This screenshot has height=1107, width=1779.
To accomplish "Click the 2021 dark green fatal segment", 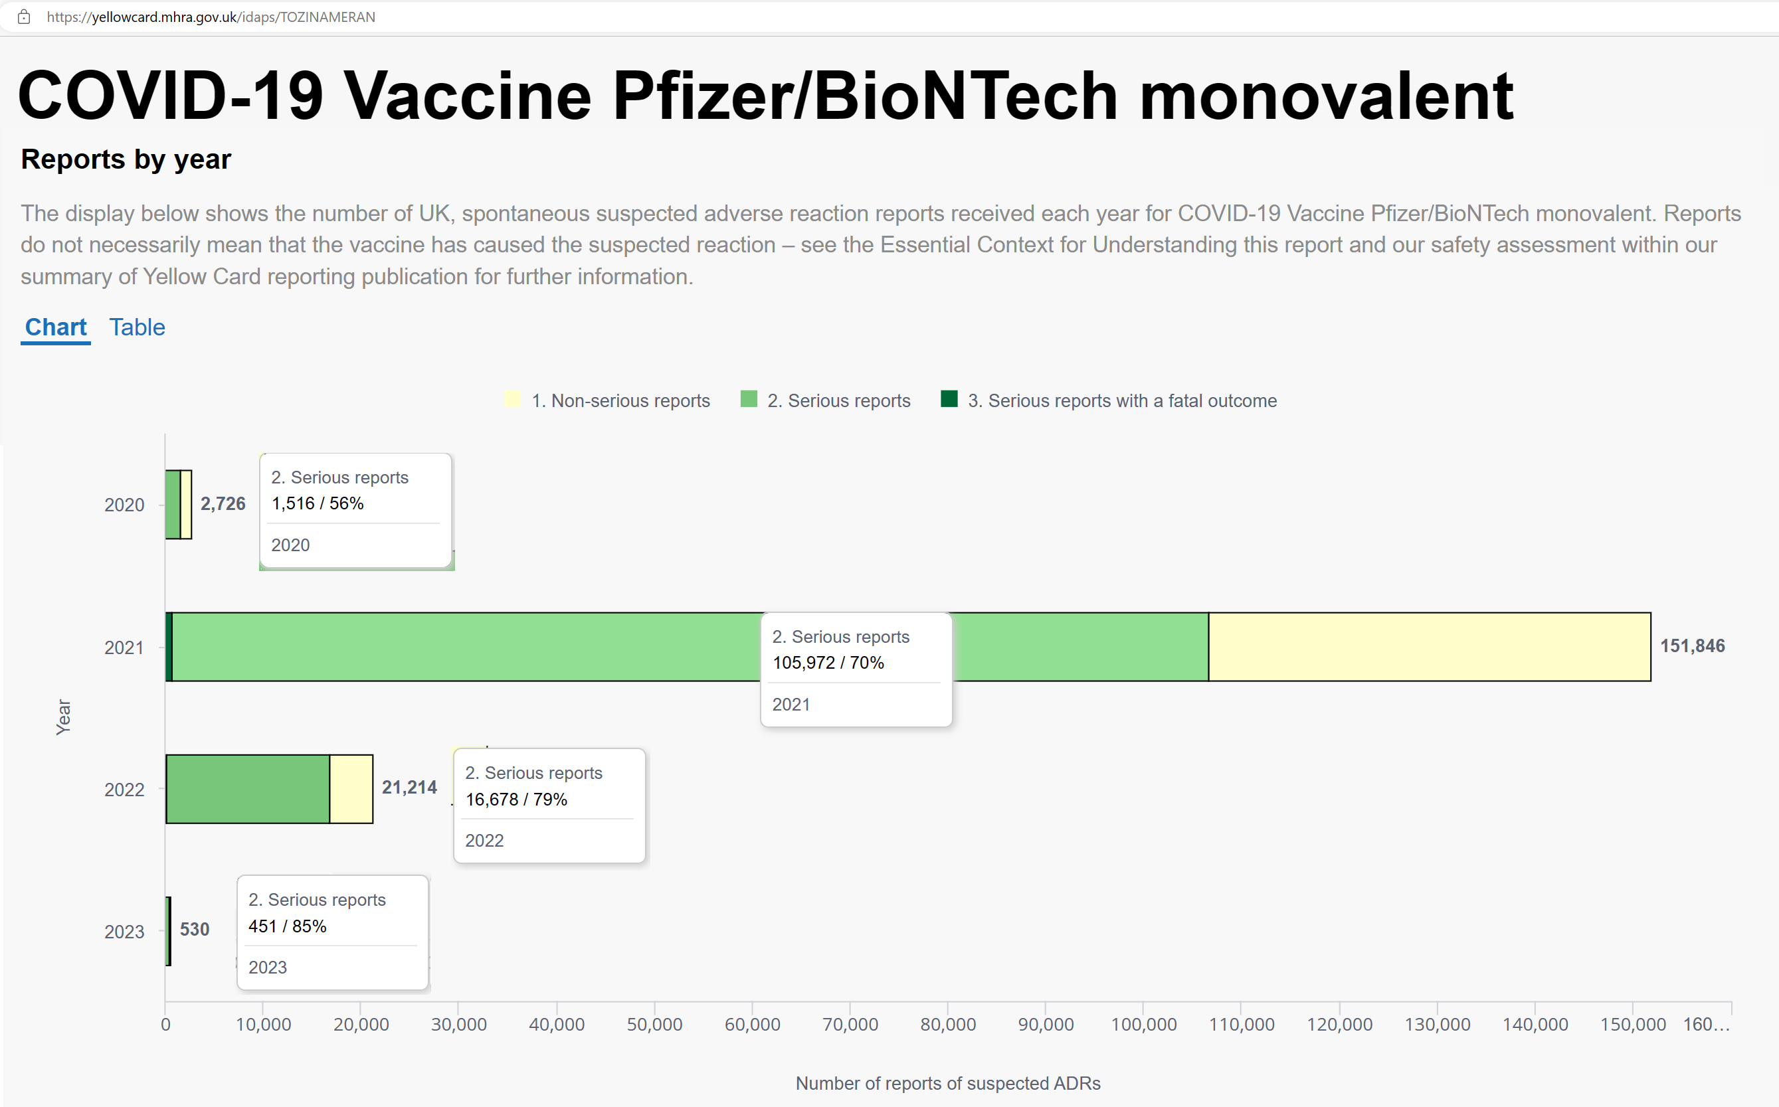I will point(169,647).
